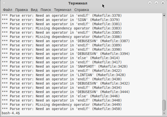Open the Терминал menu in menu bar
Viewport: 167px width, 117px height.
[x=63, y=10]
